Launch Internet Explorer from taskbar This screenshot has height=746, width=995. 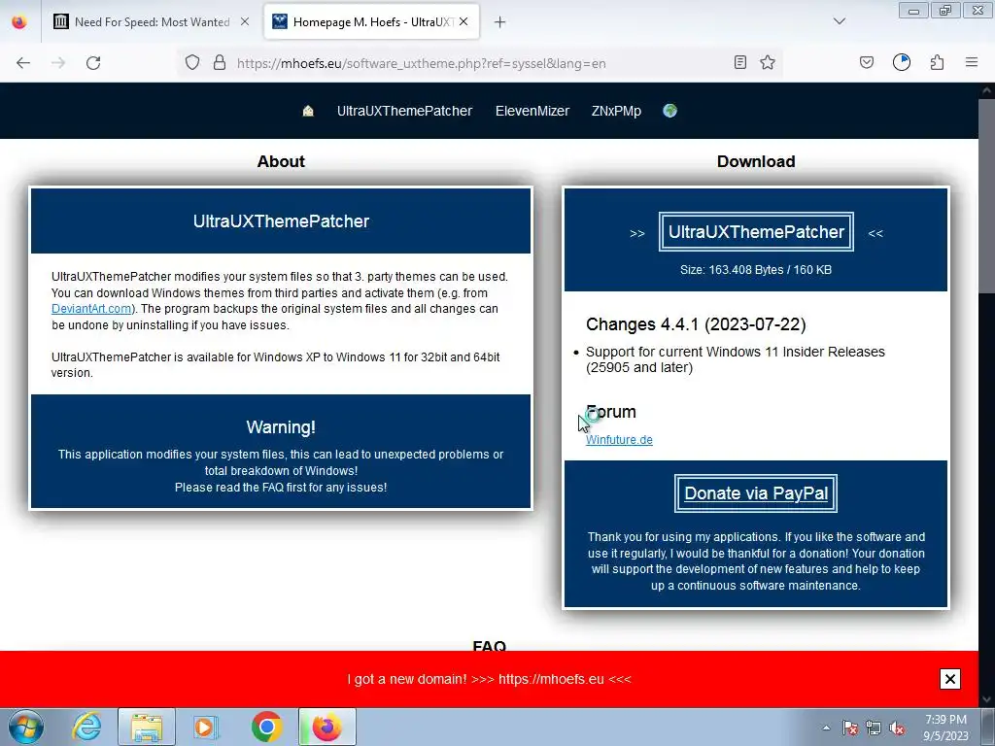[x=86, y=727]
